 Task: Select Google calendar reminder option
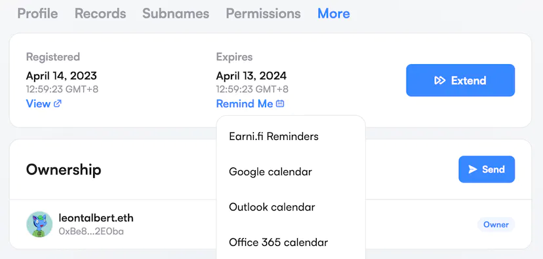[x=270, y=171]
